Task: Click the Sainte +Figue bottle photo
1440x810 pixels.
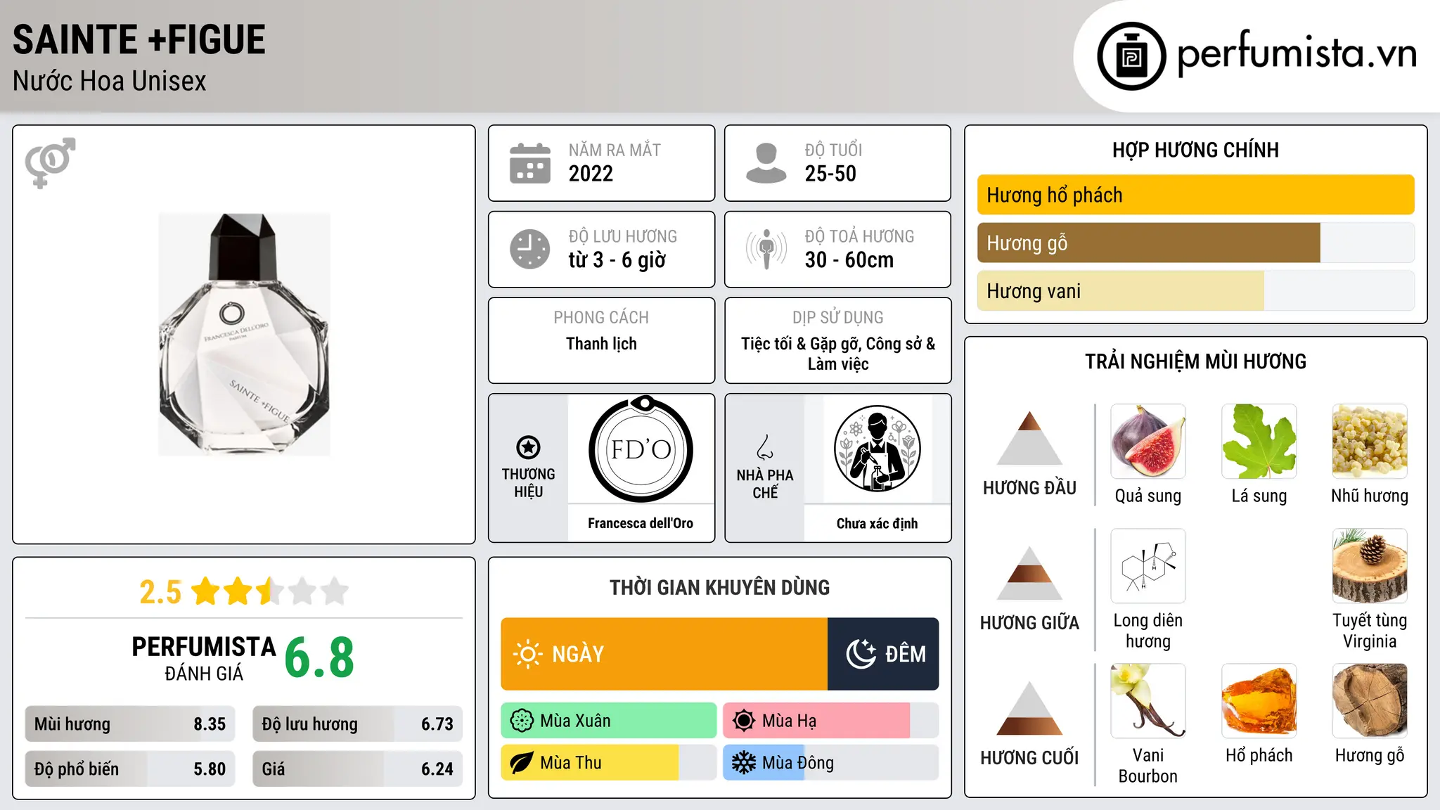Action: (244, 335)
